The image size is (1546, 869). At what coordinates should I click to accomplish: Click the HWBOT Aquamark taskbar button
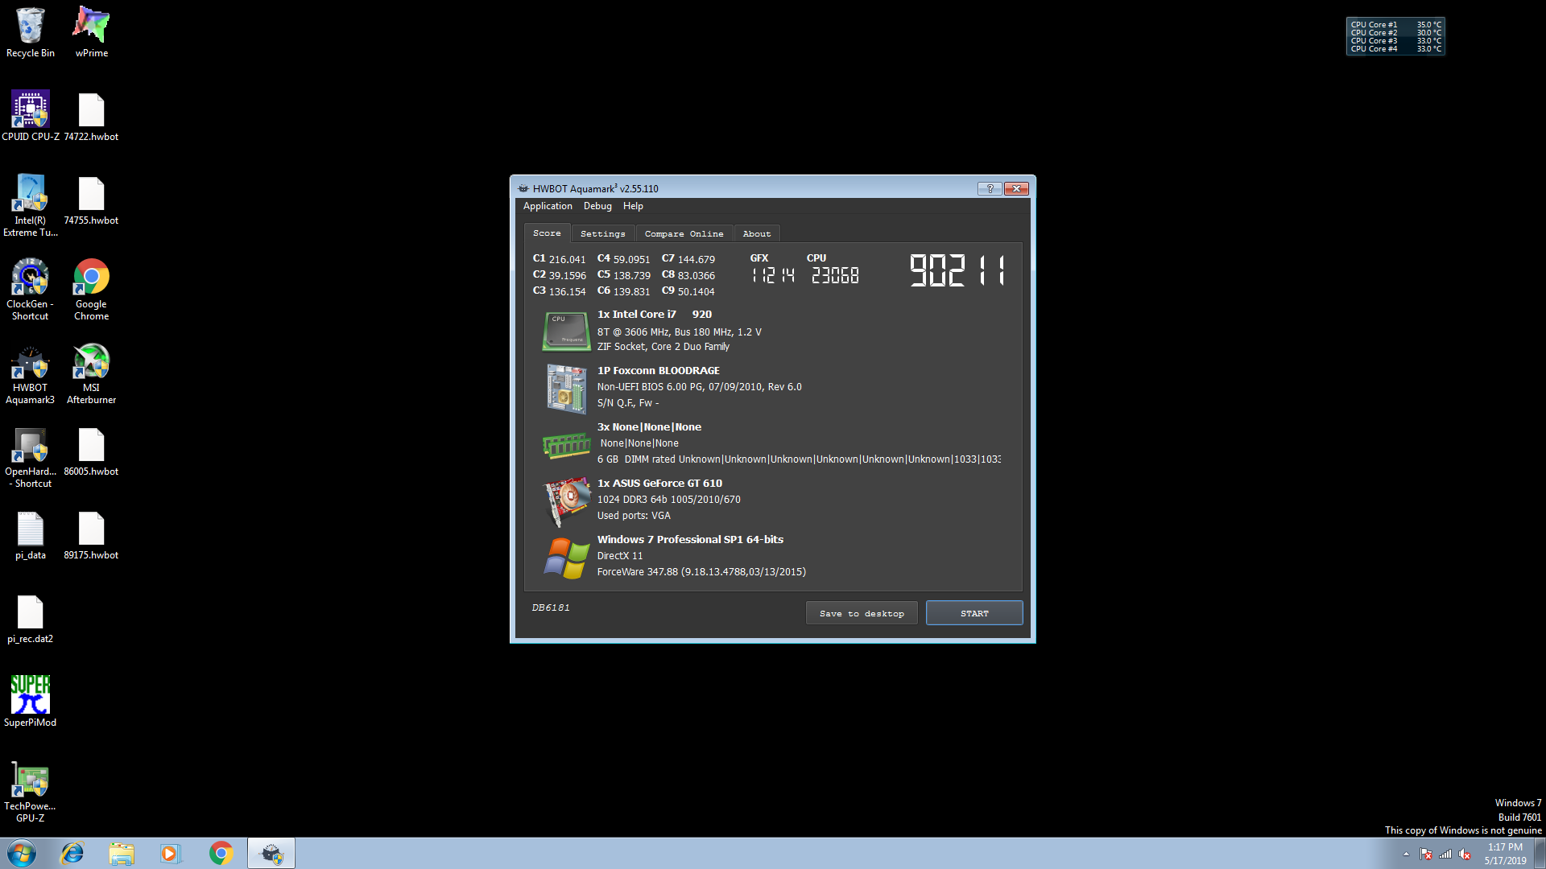pyautogui.click(x=271, y=853)
